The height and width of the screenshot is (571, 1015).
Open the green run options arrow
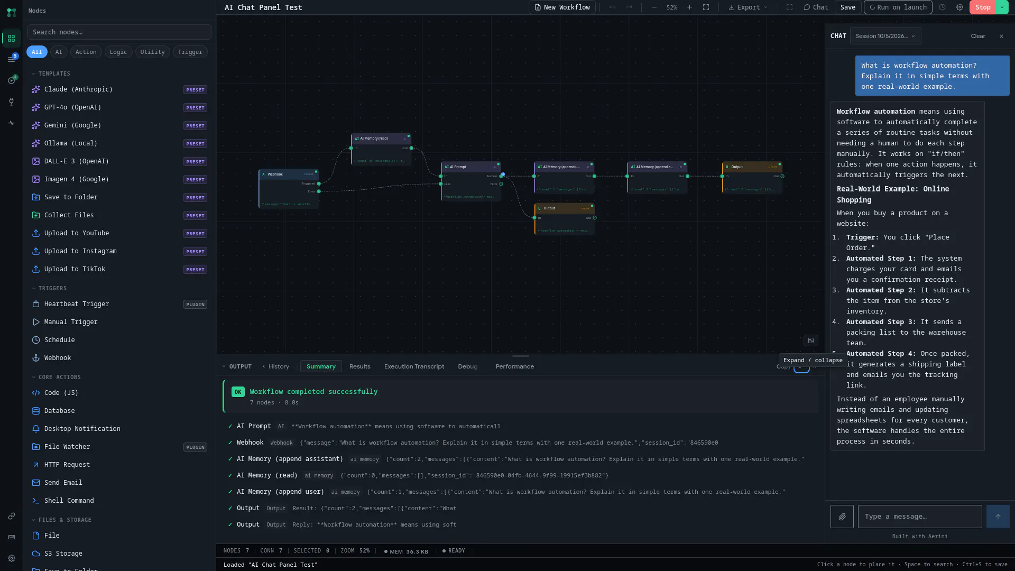click(1002, 7)
